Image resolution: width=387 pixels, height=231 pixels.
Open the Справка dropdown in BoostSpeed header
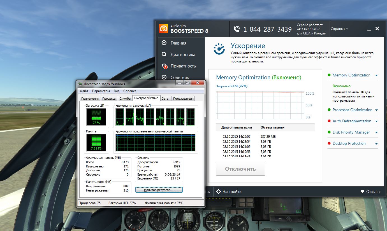point(339,29)
